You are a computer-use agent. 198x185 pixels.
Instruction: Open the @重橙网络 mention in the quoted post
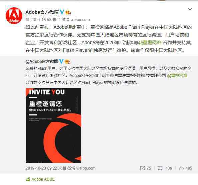pos(177,76)
